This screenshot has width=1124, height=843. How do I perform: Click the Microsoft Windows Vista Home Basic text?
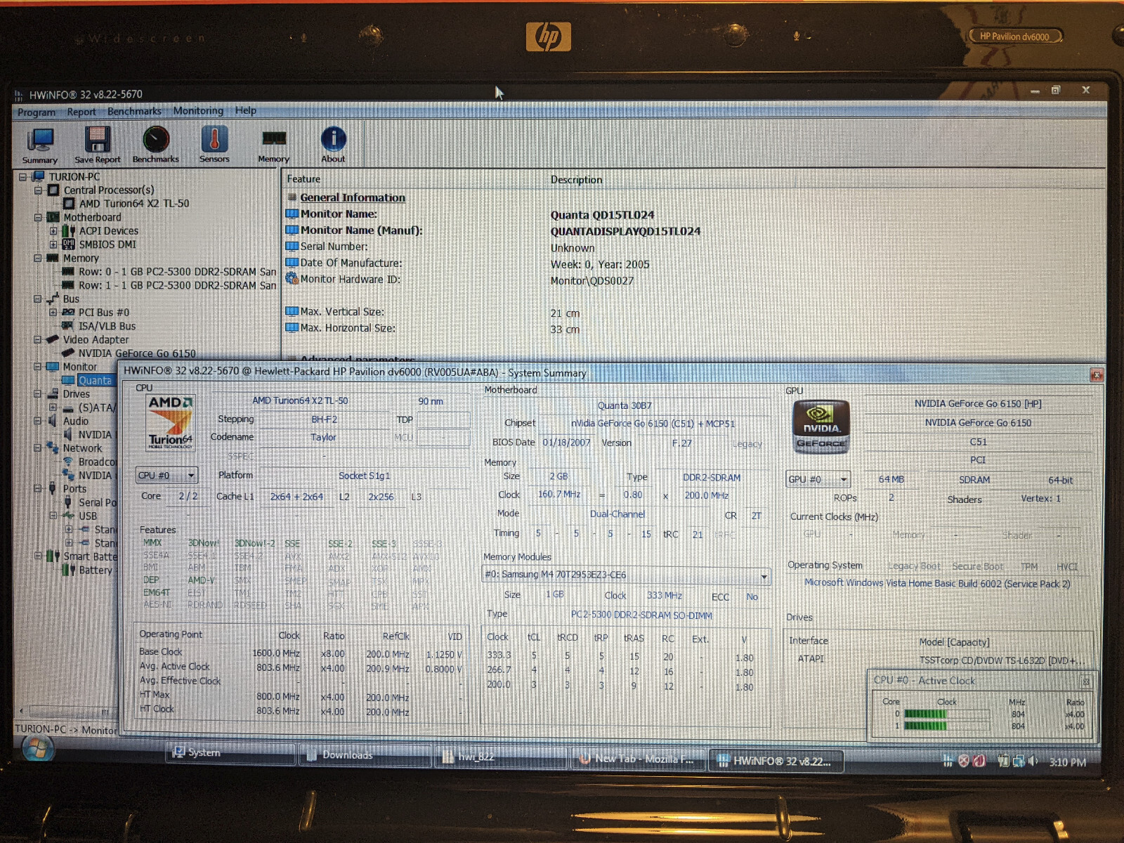(x=937, y=584)
